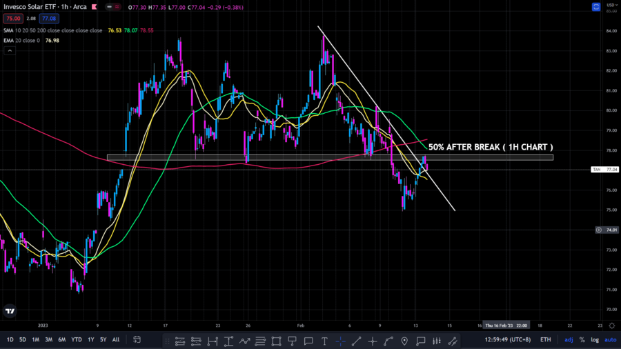Switch to 1Y time range
621x349 pixels.
pyautogui.click(x=91, y=339)
